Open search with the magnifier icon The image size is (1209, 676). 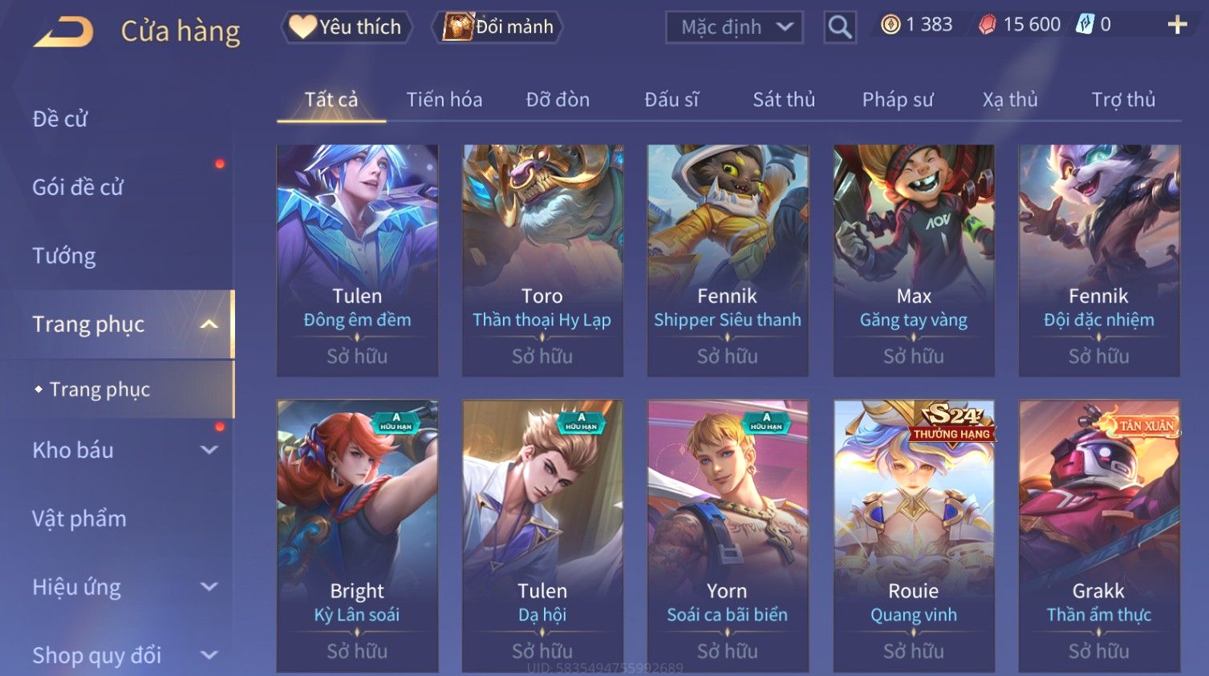pos(840,27)
